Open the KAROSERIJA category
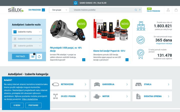 point(108,84)
